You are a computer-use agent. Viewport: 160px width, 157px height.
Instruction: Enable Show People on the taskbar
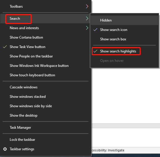point(45,56)
